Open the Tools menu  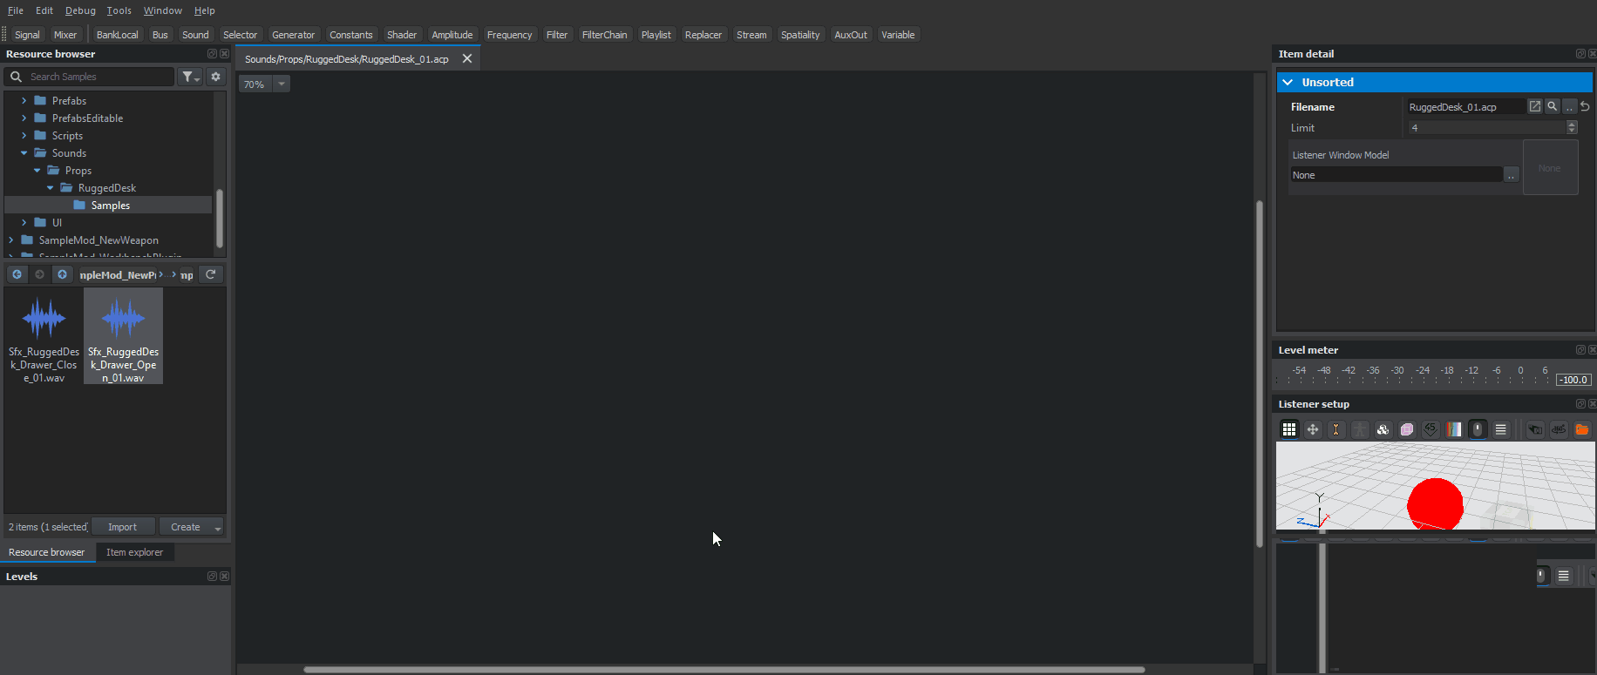[x=119, y=10]
